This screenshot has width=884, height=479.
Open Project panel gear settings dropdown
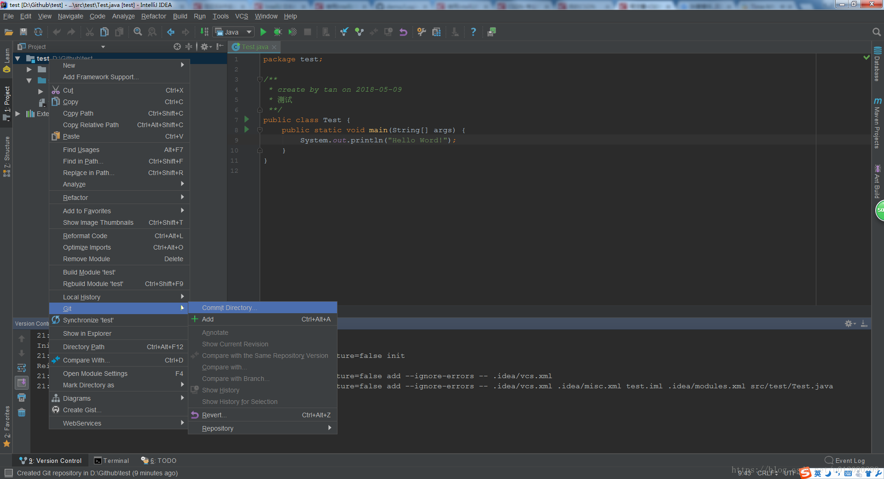tap(206, 47)
